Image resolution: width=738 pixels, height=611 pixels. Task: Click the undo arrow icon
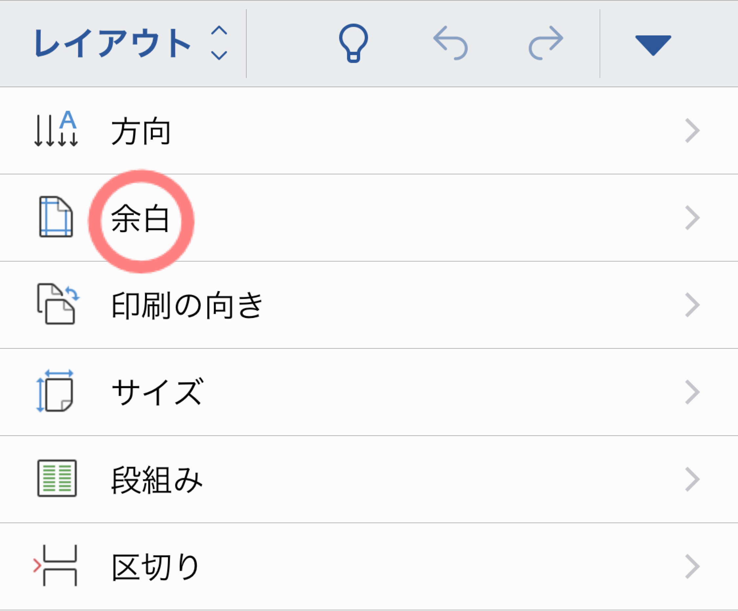(450, 43)
